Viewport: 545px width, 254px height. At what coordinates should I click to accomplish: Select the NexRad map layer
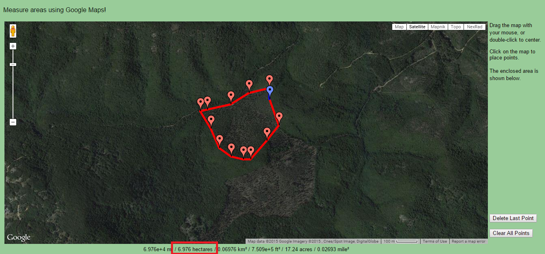[474, 27]
